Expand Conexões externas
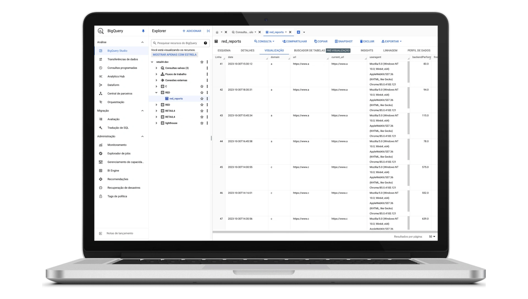Viewport: 528px width, 299px height. (x=156, y=80)
